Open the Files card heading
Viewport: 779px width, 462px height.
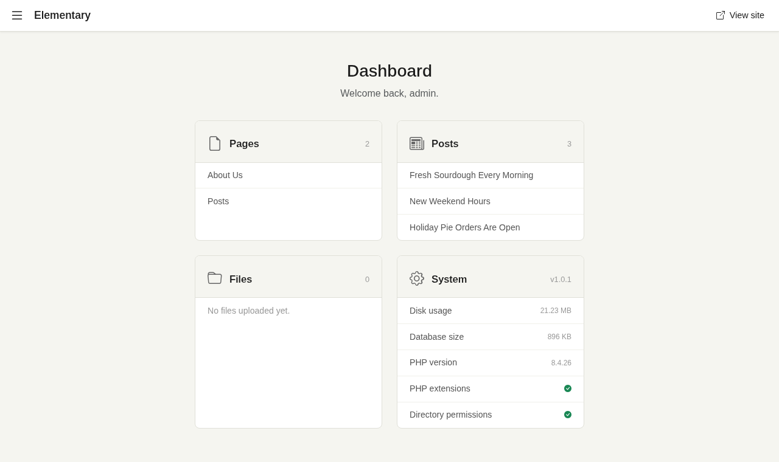pos(240,280)
